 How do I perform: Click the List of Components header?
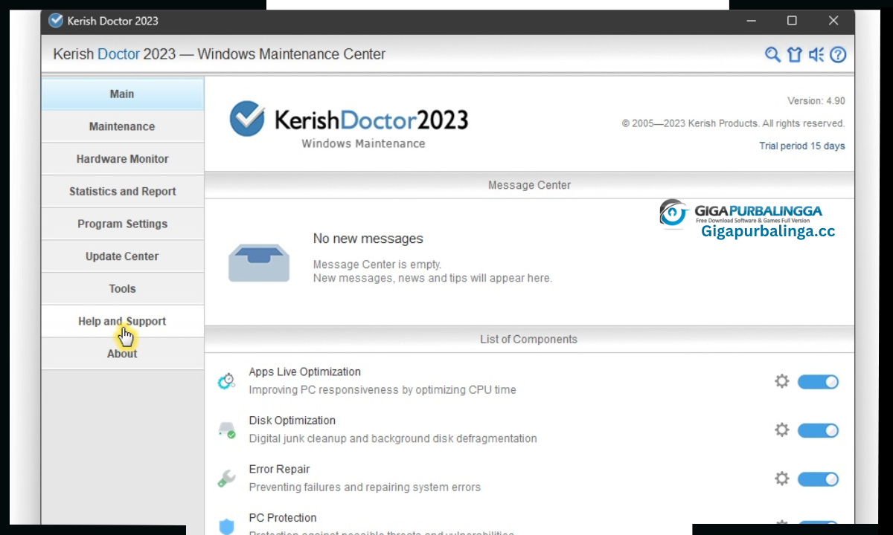point(529,339)
